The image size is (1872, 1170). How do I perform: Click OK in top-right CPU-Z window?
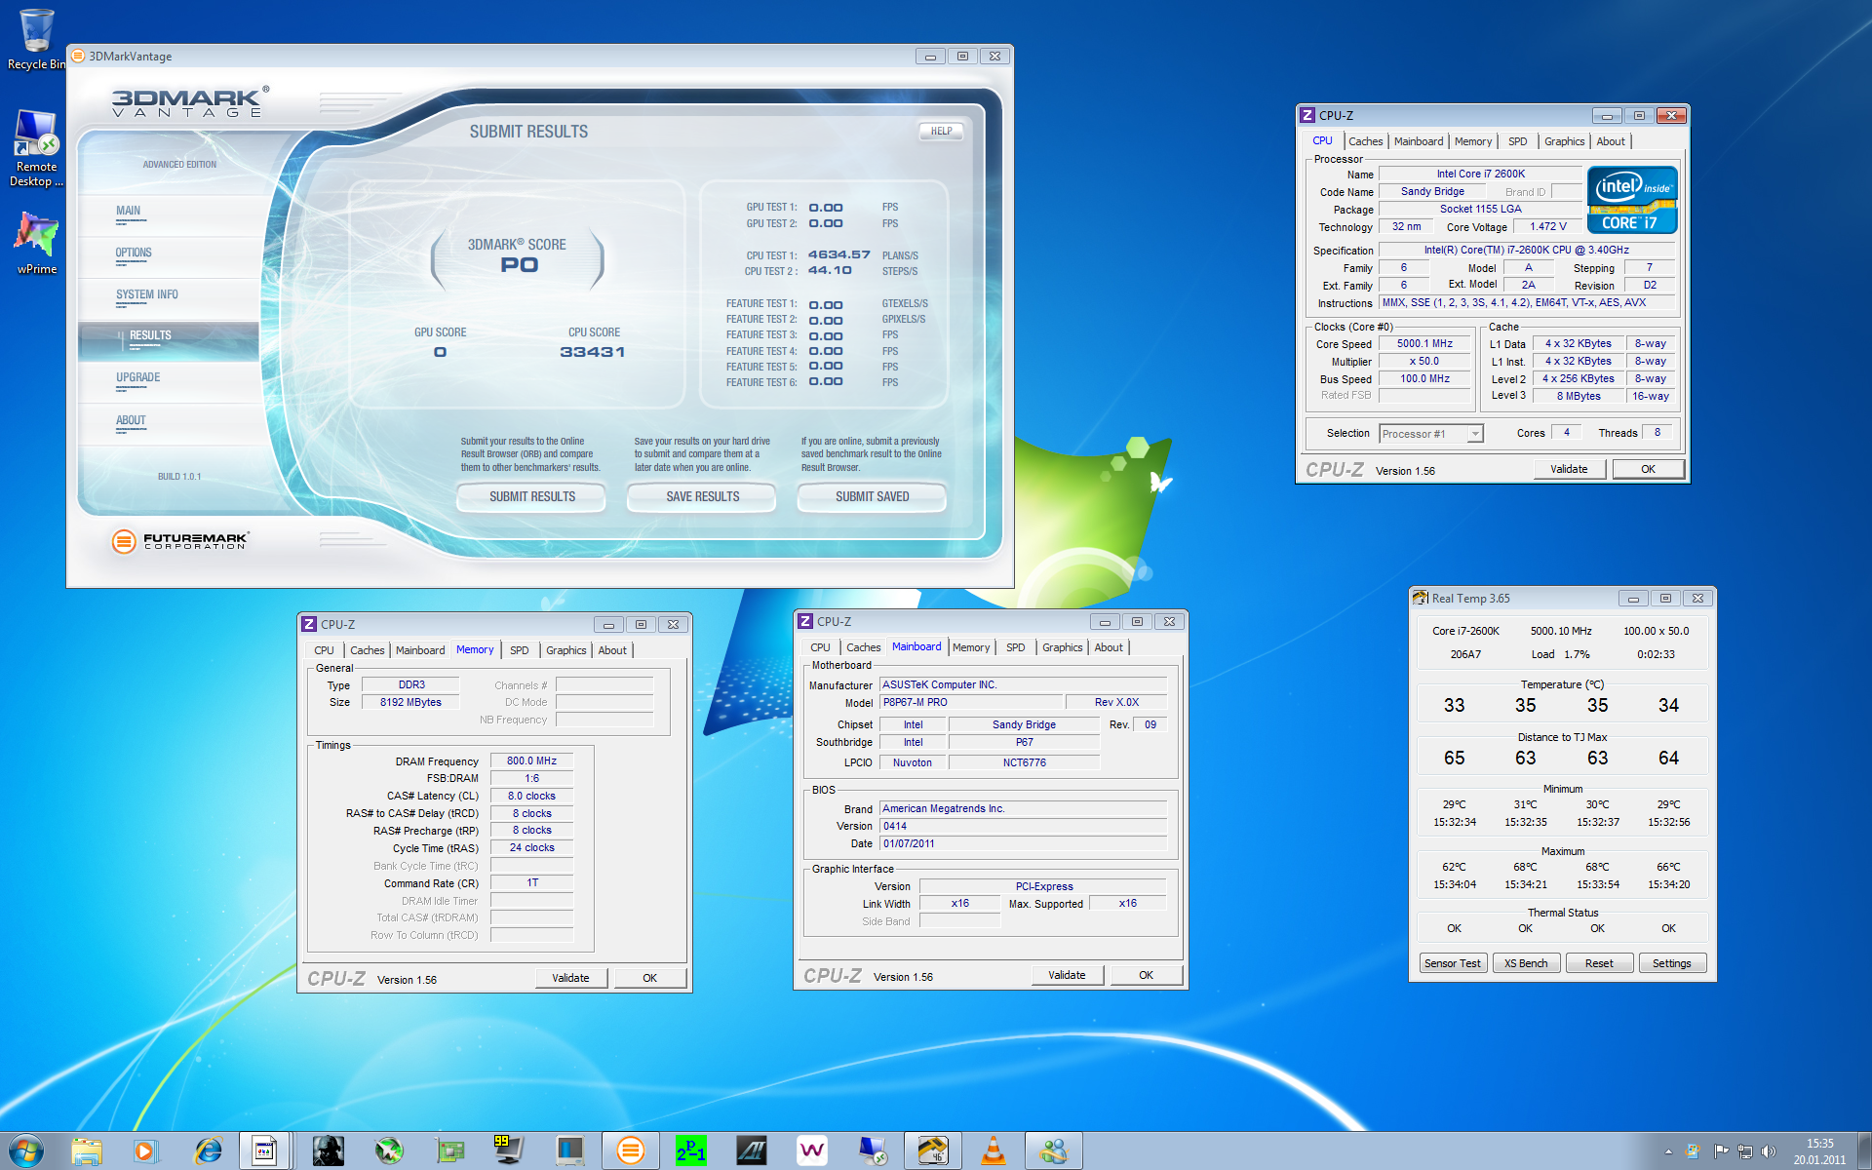click(1648, 469)
